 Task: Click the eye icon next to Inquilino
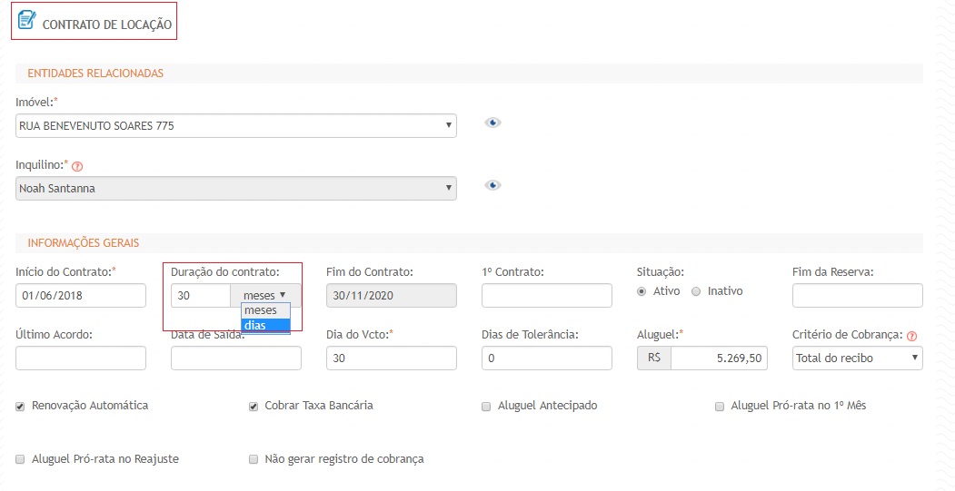[492, 185]
